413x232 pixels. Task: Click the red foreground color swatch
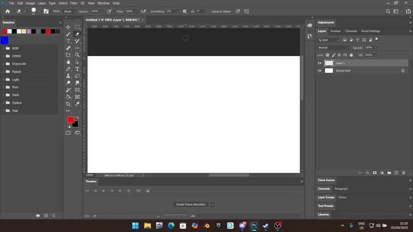point(71,120)
